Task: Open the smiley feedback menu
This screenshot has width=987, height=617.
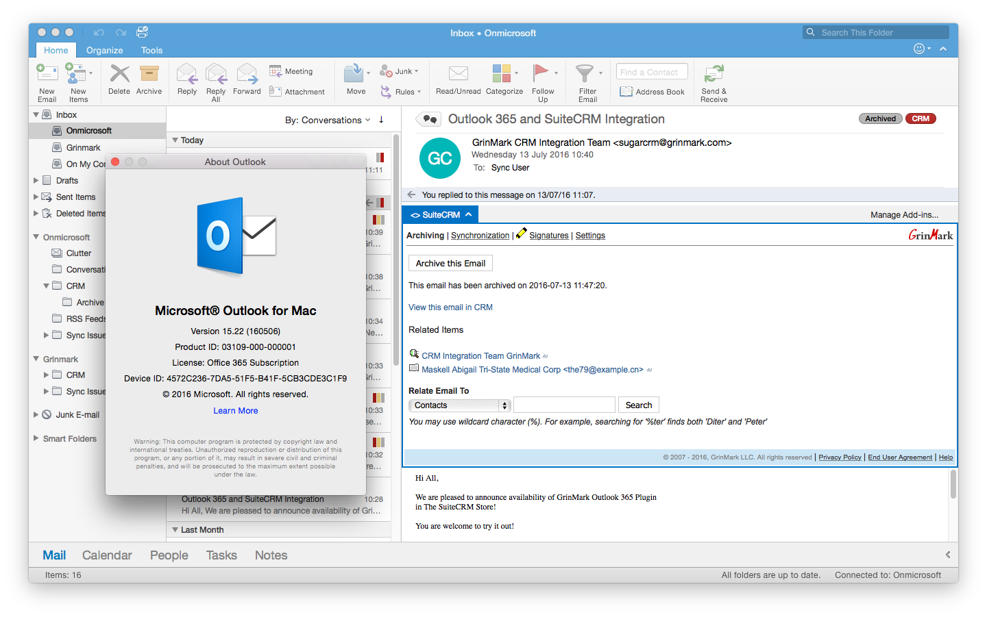Action: (x=922, y=49)
